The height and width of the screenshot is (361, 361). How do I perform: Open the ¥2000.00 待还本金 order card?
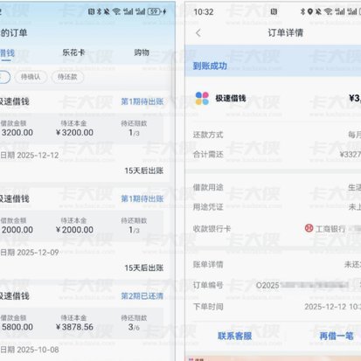click(81, 226)
